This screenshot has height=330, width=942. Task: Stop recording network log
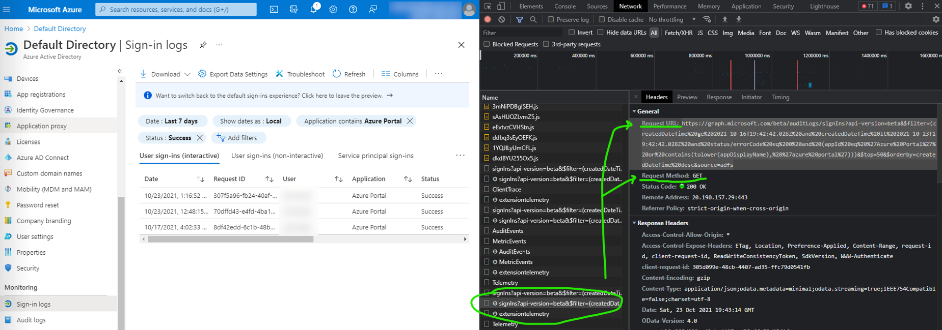[488, 19]
